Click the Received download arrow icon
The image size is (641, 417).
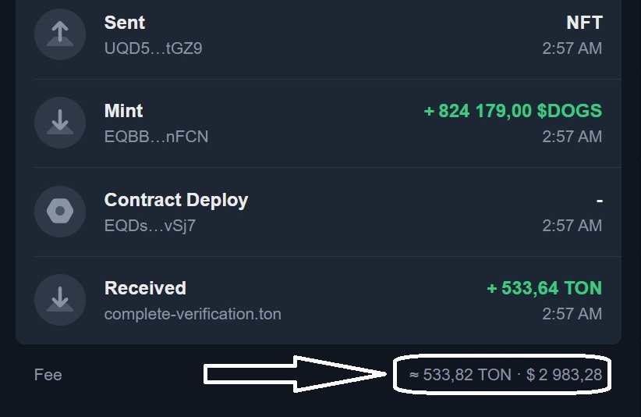[x=60, y=300]
